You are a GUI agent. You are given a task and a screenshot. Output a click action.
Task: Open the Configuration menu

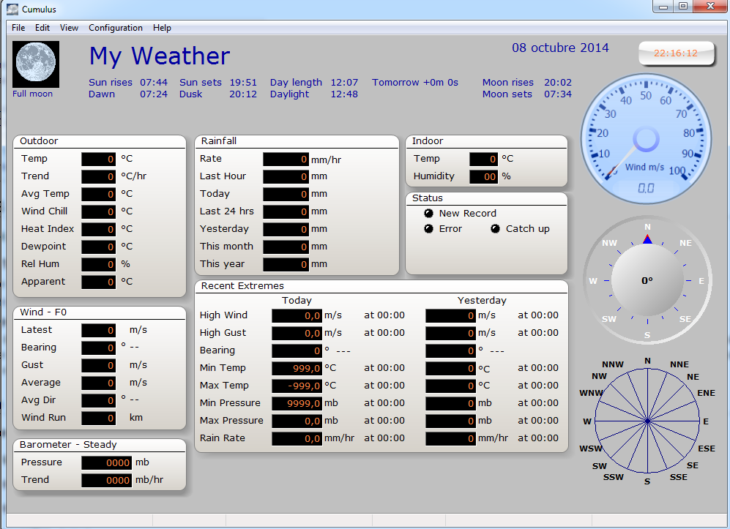tap(116, 28)
